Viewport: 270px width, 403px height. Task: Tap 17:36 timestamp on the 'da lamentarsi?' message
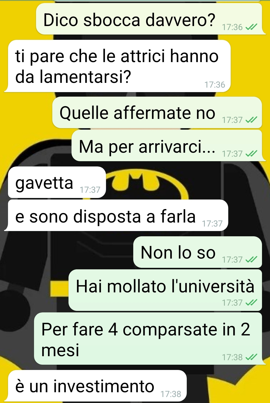click(215, 85)
